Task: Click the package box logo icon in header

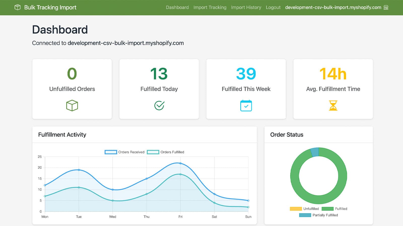Action: click(17, 7)
